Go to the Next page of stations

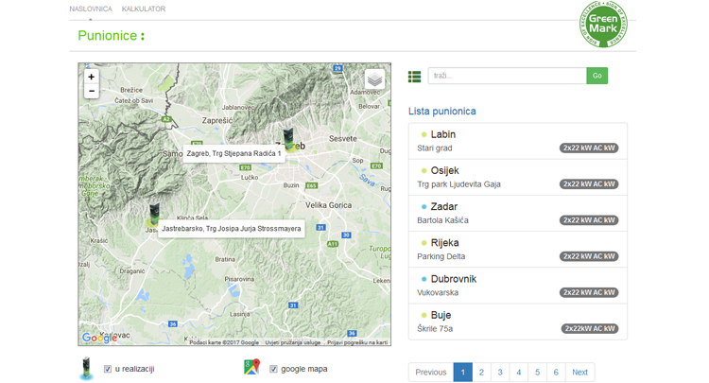coord(579,372)
